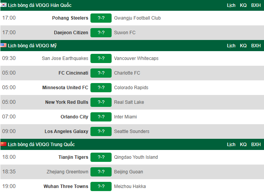264x193 pixels.
Task: Click the Wuhan Three Towns score button
Action: [x=101, y=186]
